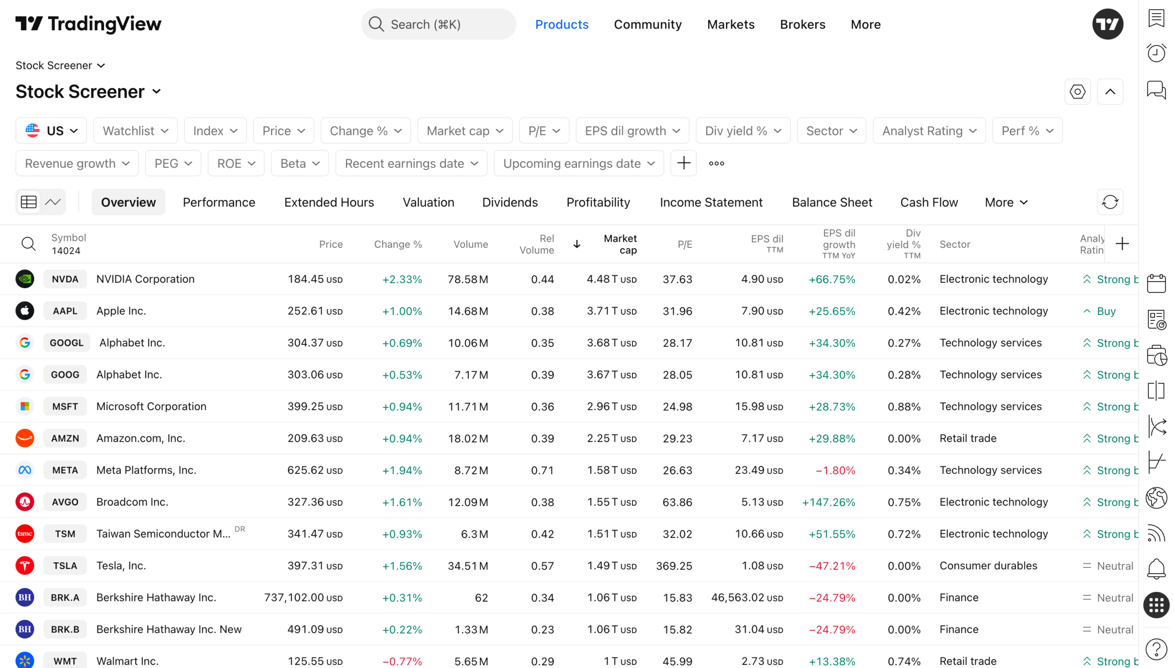Screen dimensions: 1174x668
Task: Sort by P/E column header
Action: coord(684,244)
